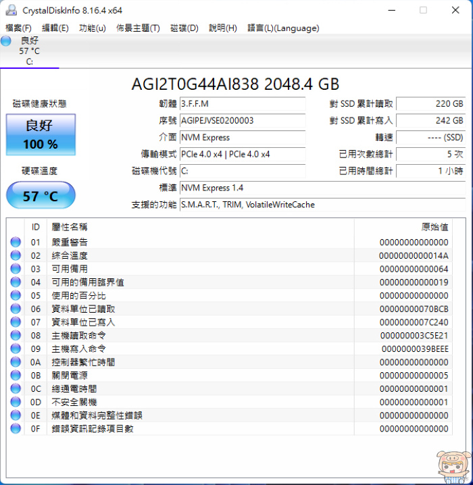Click the 良好 100 % health status button
Screen dimensions: 473x485
(41, 134)
